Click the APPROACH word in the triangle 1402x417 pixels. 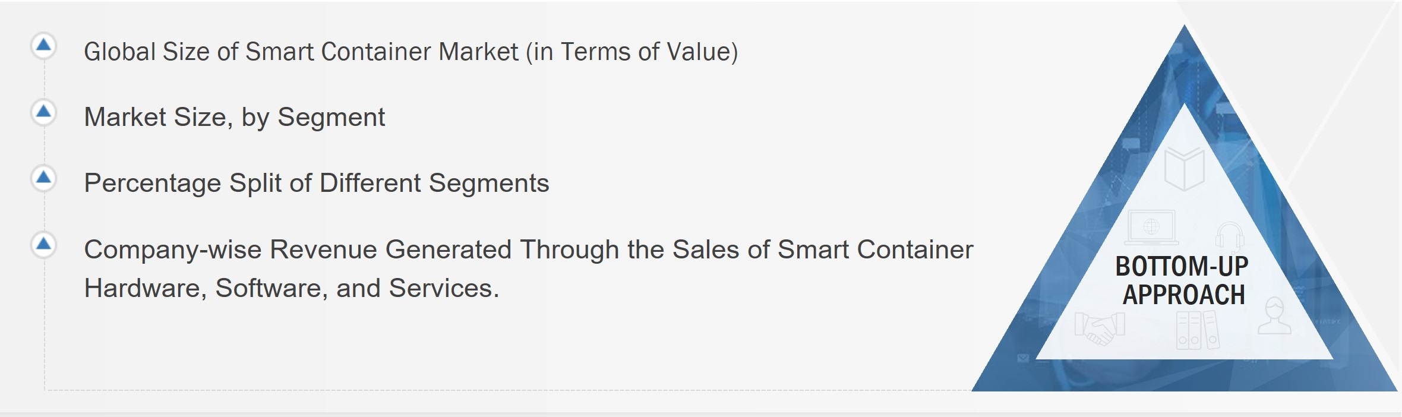pyautogui.click(x=1183, y=295)
